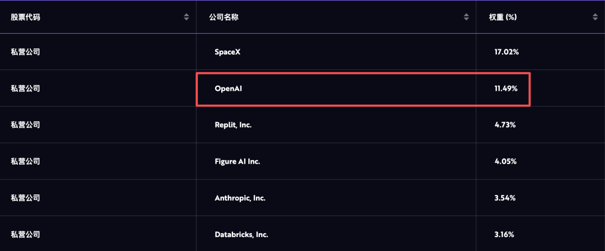Viewport: 605px width, 251px height.
Task: Click the 公司名称 column sort arrows
Action: (x=466, y=17)
